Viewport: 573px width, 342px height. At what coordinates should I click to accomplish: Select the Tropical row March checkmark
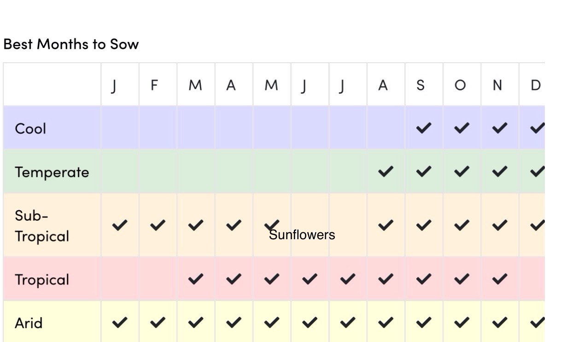coord(196,279)
